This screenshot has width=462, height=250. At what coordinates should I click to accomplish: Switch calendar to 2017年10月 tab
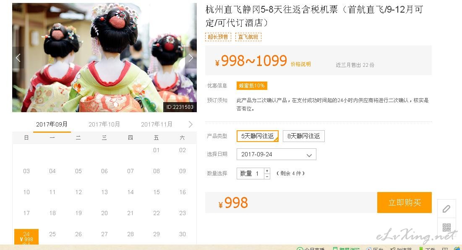(104, 124)
